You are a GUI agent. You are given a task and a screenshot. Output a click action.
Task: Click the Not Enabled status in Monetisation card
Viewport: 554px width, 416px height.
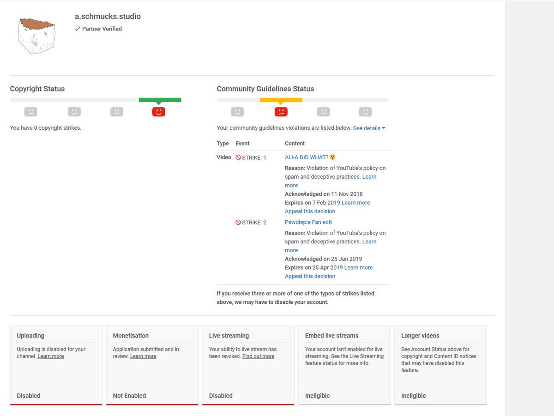pos(129,396)
